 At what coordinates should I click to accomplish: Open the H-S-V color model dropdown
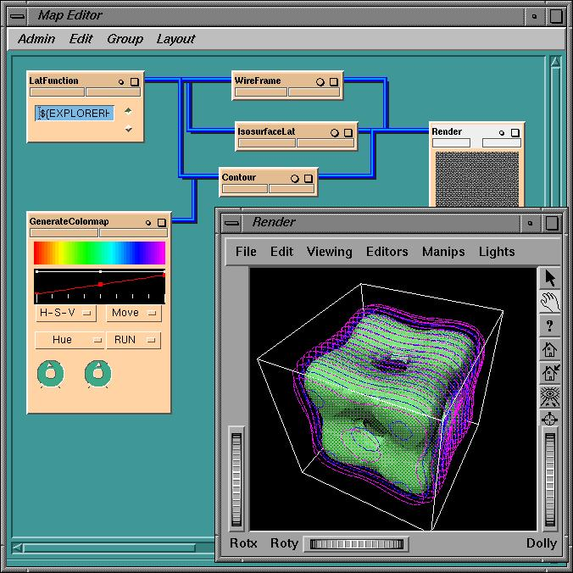click(65, 313)
